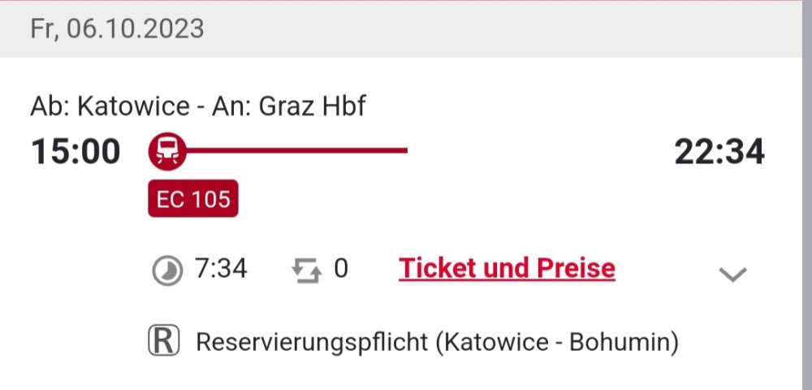The height and width of the screenshot is (390, 812).
Task: Click the word Reservierungspflicht
Action: tap(312, 342)
